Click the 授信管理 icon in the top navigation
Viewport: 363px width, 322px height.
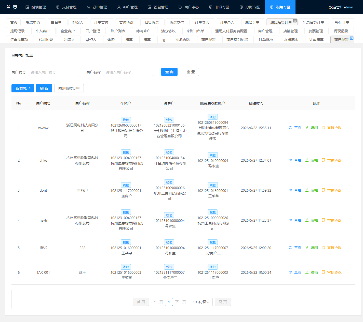point(27,7)
